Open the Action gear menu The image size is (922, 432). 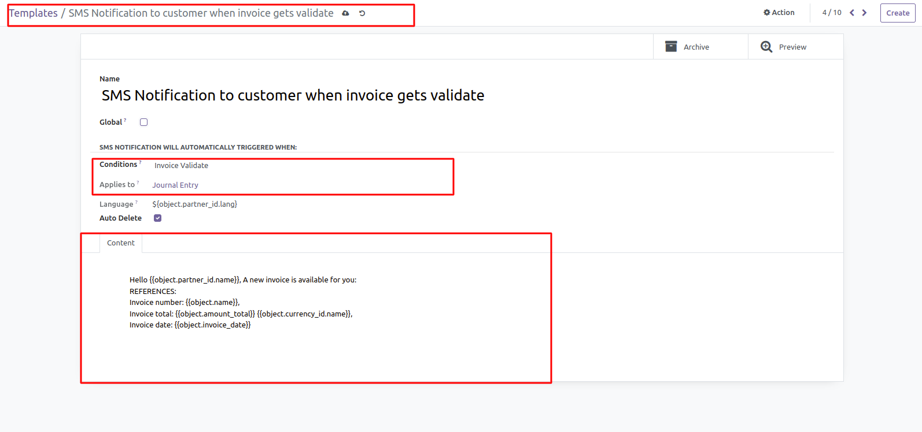779,13
